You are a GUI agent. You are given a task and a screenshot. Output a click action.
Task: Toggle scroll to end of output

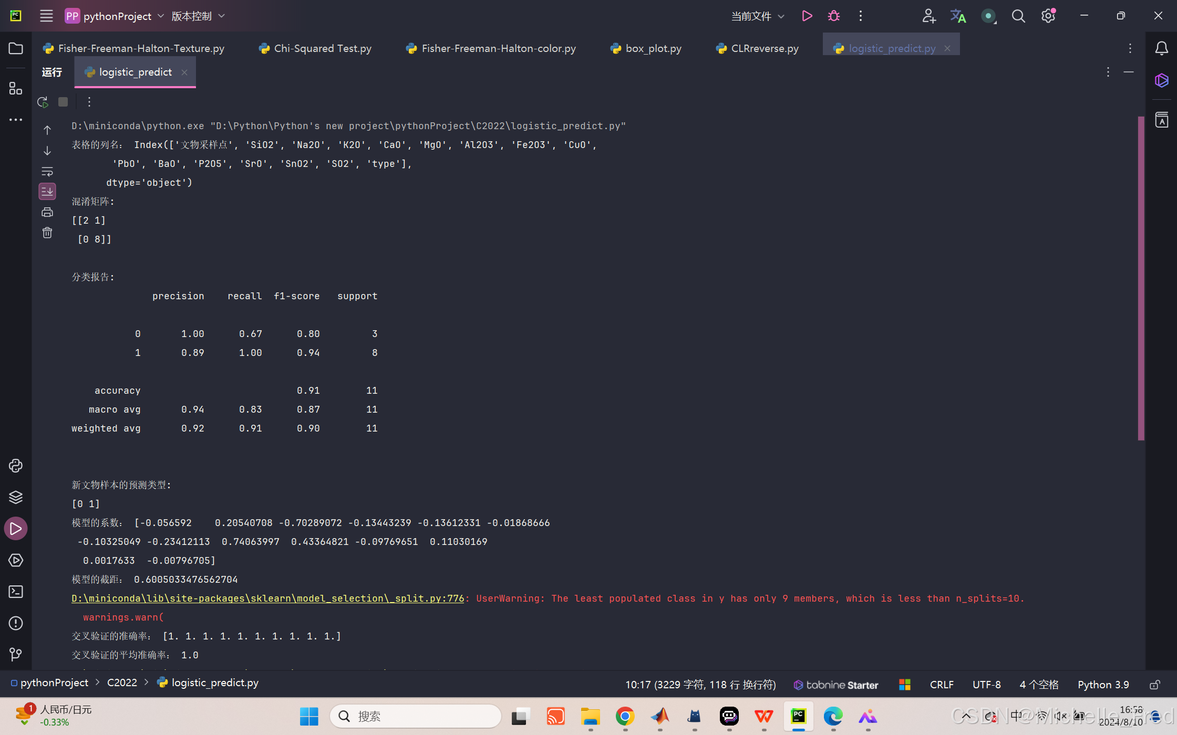coord(47,192)
